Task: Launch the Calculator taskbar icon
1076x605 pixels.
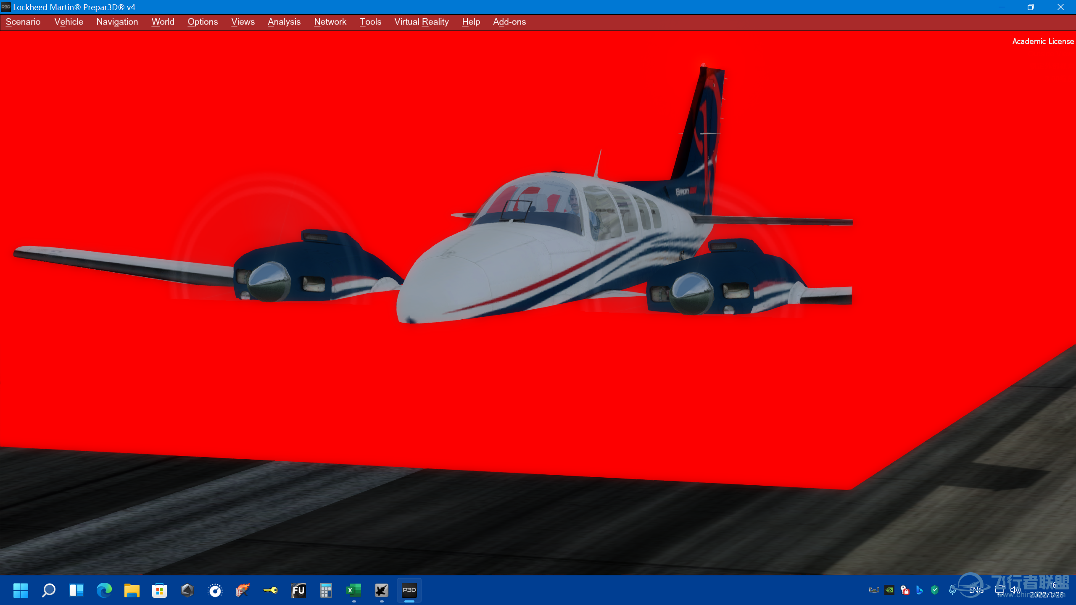Action: tap(326, 590)
